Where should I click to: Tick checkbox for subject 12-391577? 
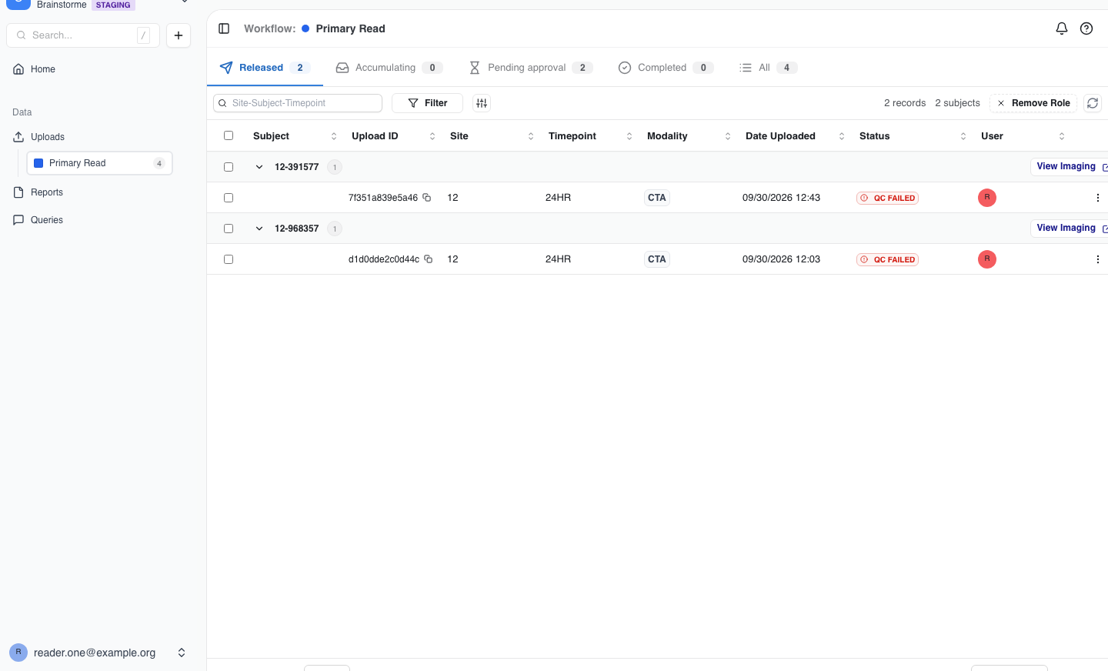(x=229, y=167)
